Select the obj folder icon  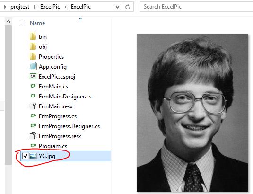tap(33, 46)
